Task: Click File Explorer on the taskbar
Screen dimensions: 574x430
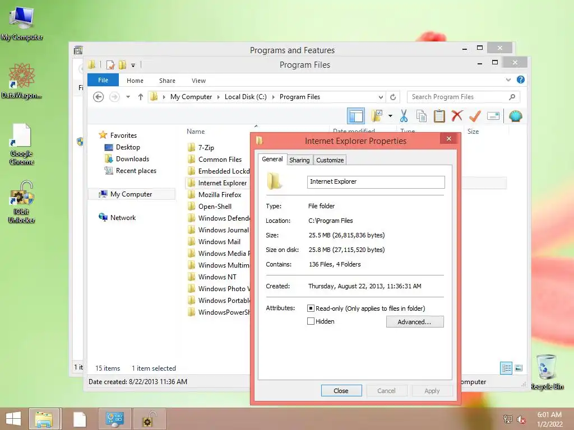Action: (44, 419)
